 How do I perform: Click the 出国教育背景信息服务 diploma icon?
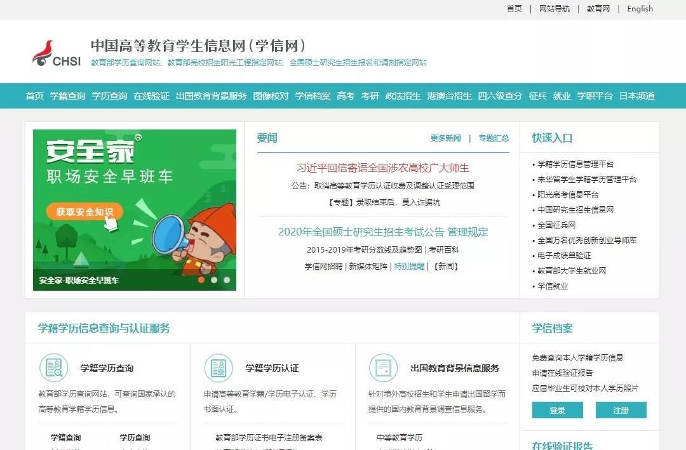pos(383,367)
